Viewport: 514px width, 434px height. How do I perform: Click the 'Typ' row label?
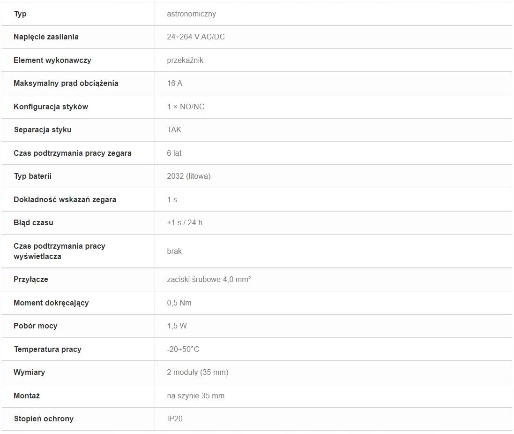20,14
